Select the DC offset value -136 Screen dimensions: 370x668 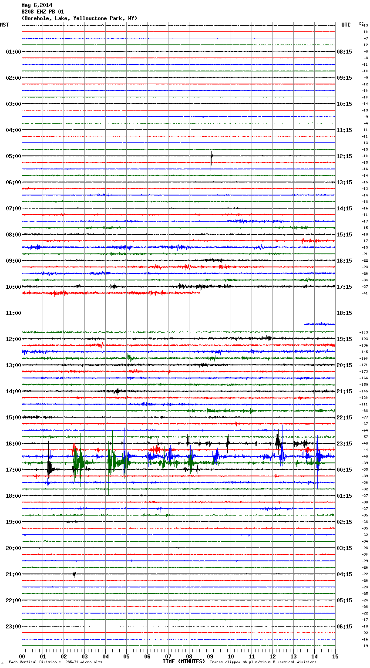(364, 346)
